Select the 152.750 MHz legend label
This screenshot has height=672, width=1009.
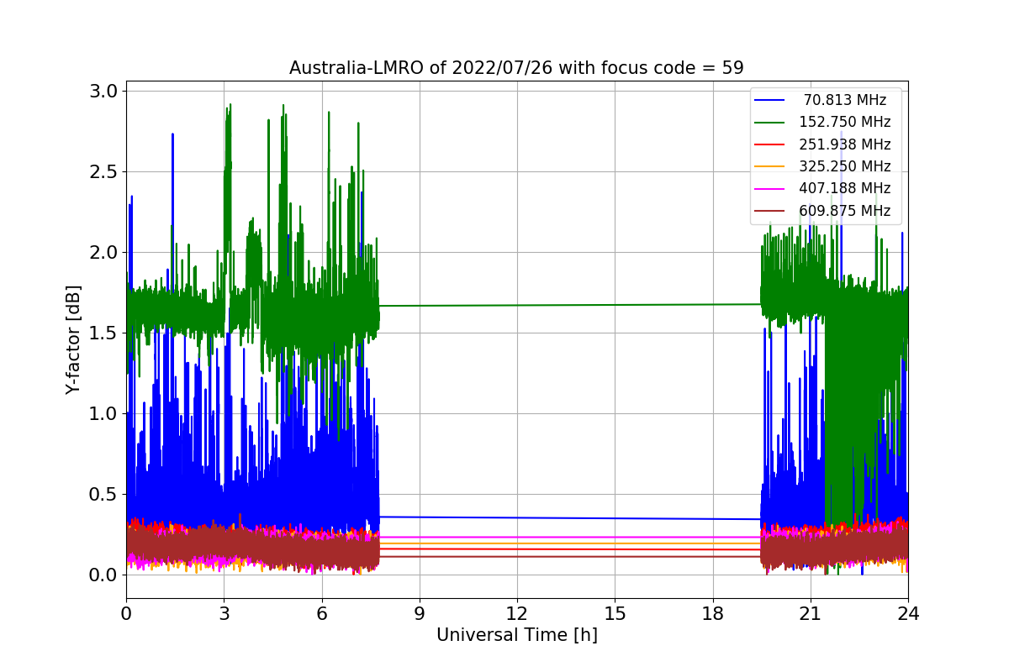845,123
